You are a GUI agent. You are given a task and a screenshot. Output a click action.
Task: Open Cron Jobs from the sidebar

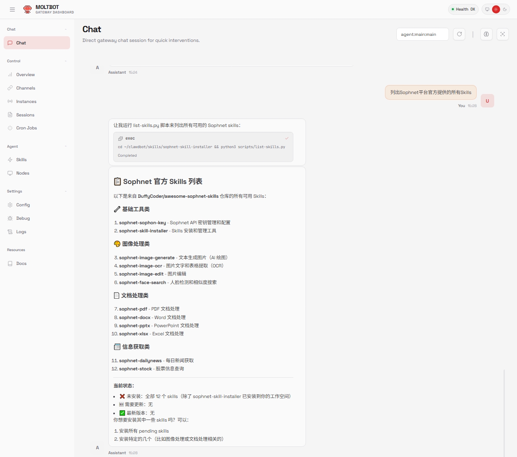pyautogui.click(x=26, y=128)
